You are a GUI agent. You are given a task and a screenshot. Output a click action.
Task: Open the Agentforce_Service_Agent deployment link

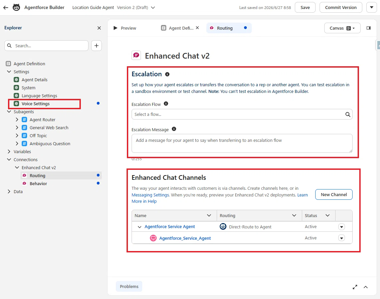click(x=185, y=238)
